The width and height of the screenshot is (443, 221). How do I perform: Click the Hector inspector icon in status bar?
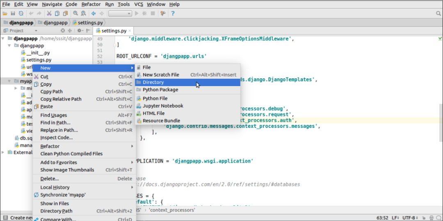point(432,218)
